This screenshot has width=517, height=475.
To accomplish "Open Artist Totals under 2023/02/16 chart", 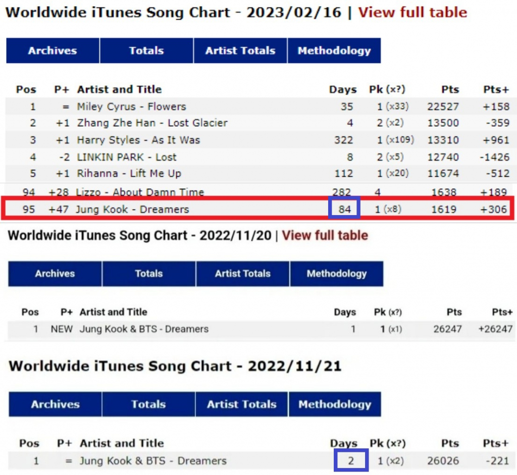I will pos(240,50).
